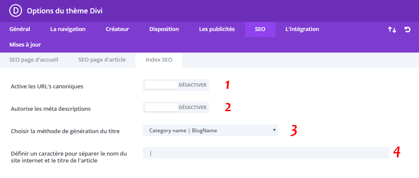
Task: Click the separator character input field
Action: click(x=266, y=153)
